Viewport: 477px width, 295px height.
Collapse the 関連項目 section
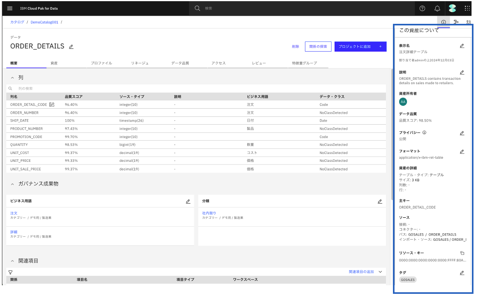click(13, 261)
